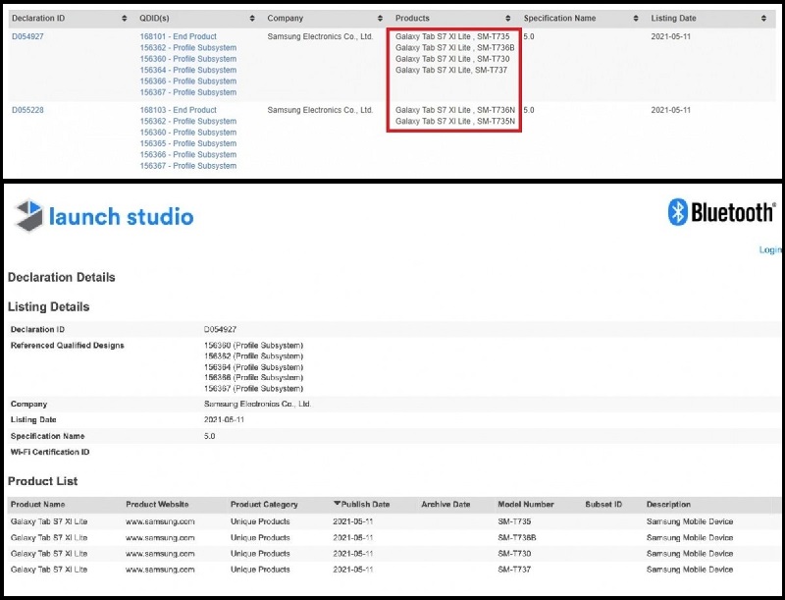The width and height of the screenshot is (785, 600).
Task: Open QDID 168103 End Product link
Action: pos(179,110)
